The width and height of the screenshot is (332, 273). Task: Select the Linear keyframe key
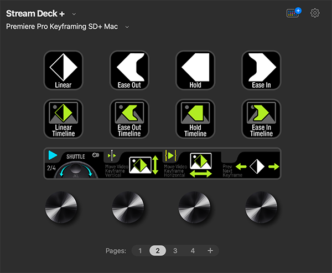[x=63, y=70]
